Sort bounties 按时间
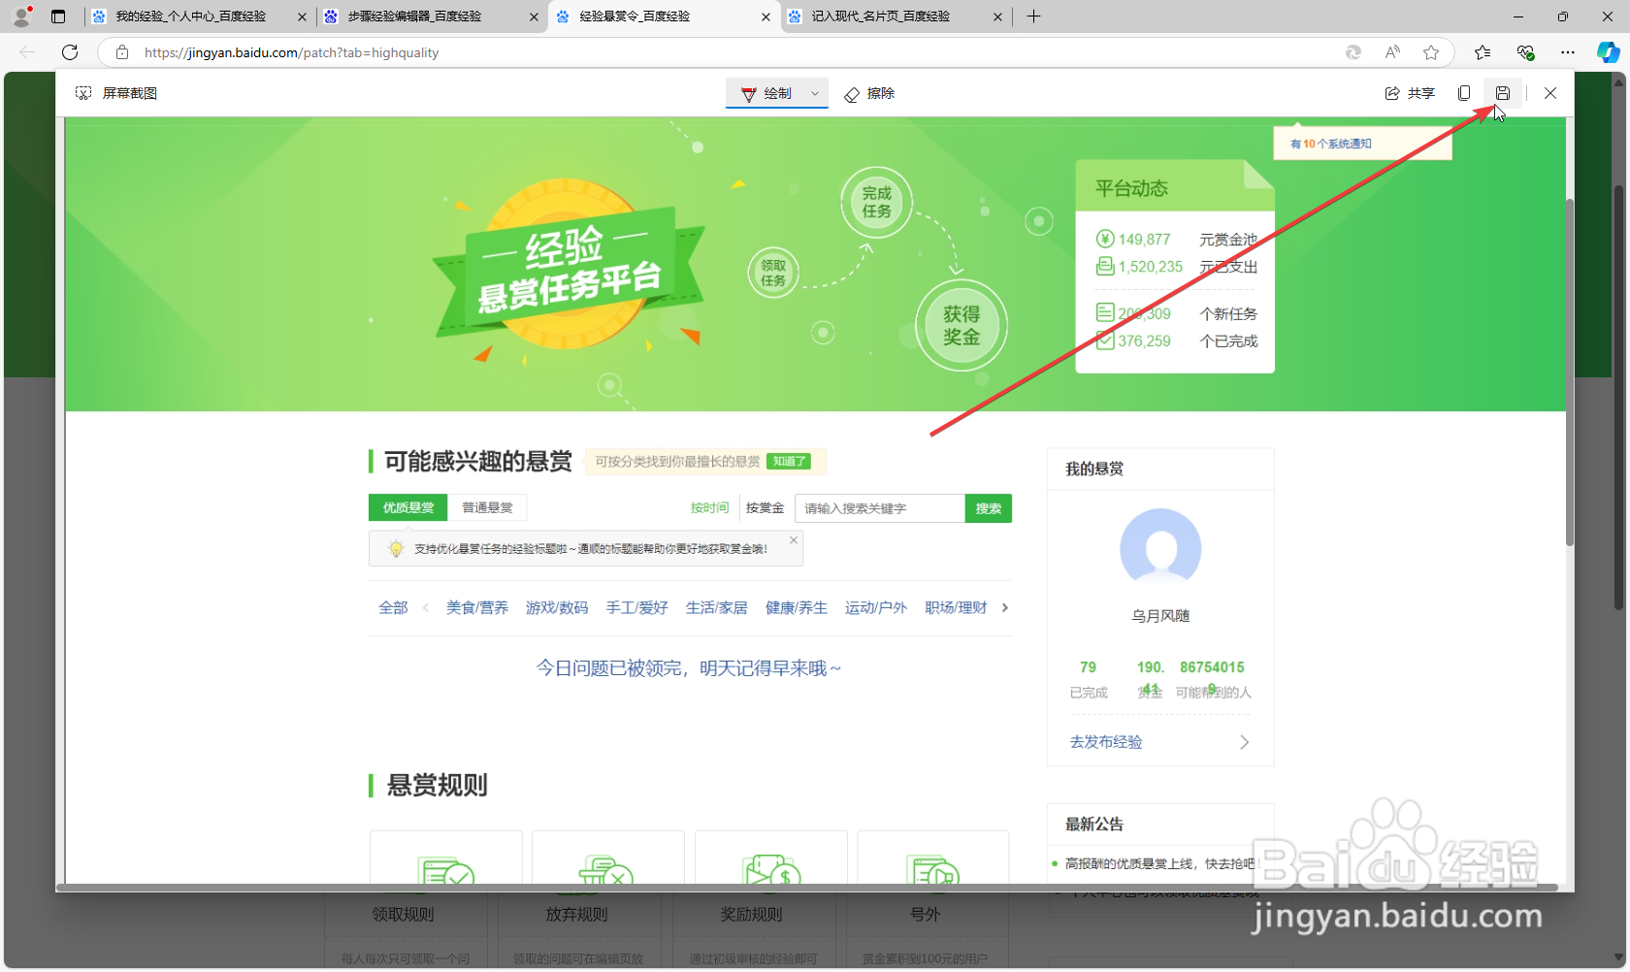The image size is (1630, 972). pyautogui.click(x=709, y=507)
